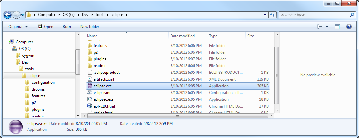Click the .eclipseproduct file icon

tap(89, 73)
